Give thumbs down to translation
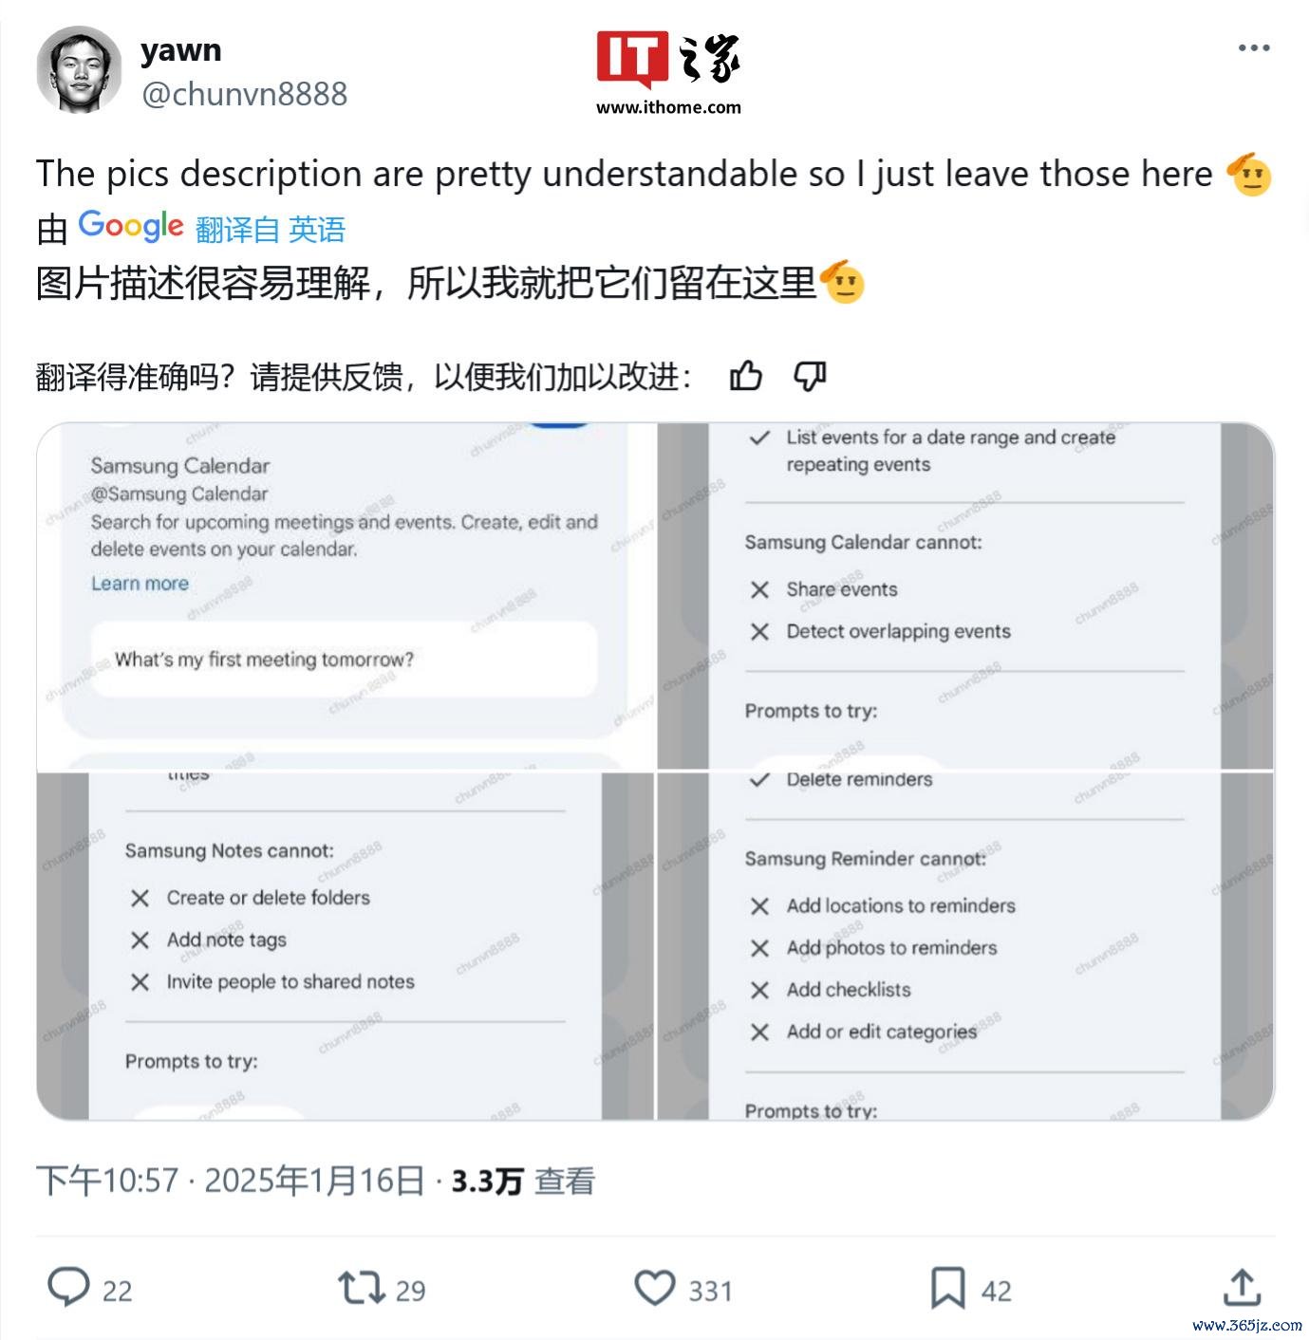Image resolution: width=1309 pixels, height=1340 pixels. [810, 377]
